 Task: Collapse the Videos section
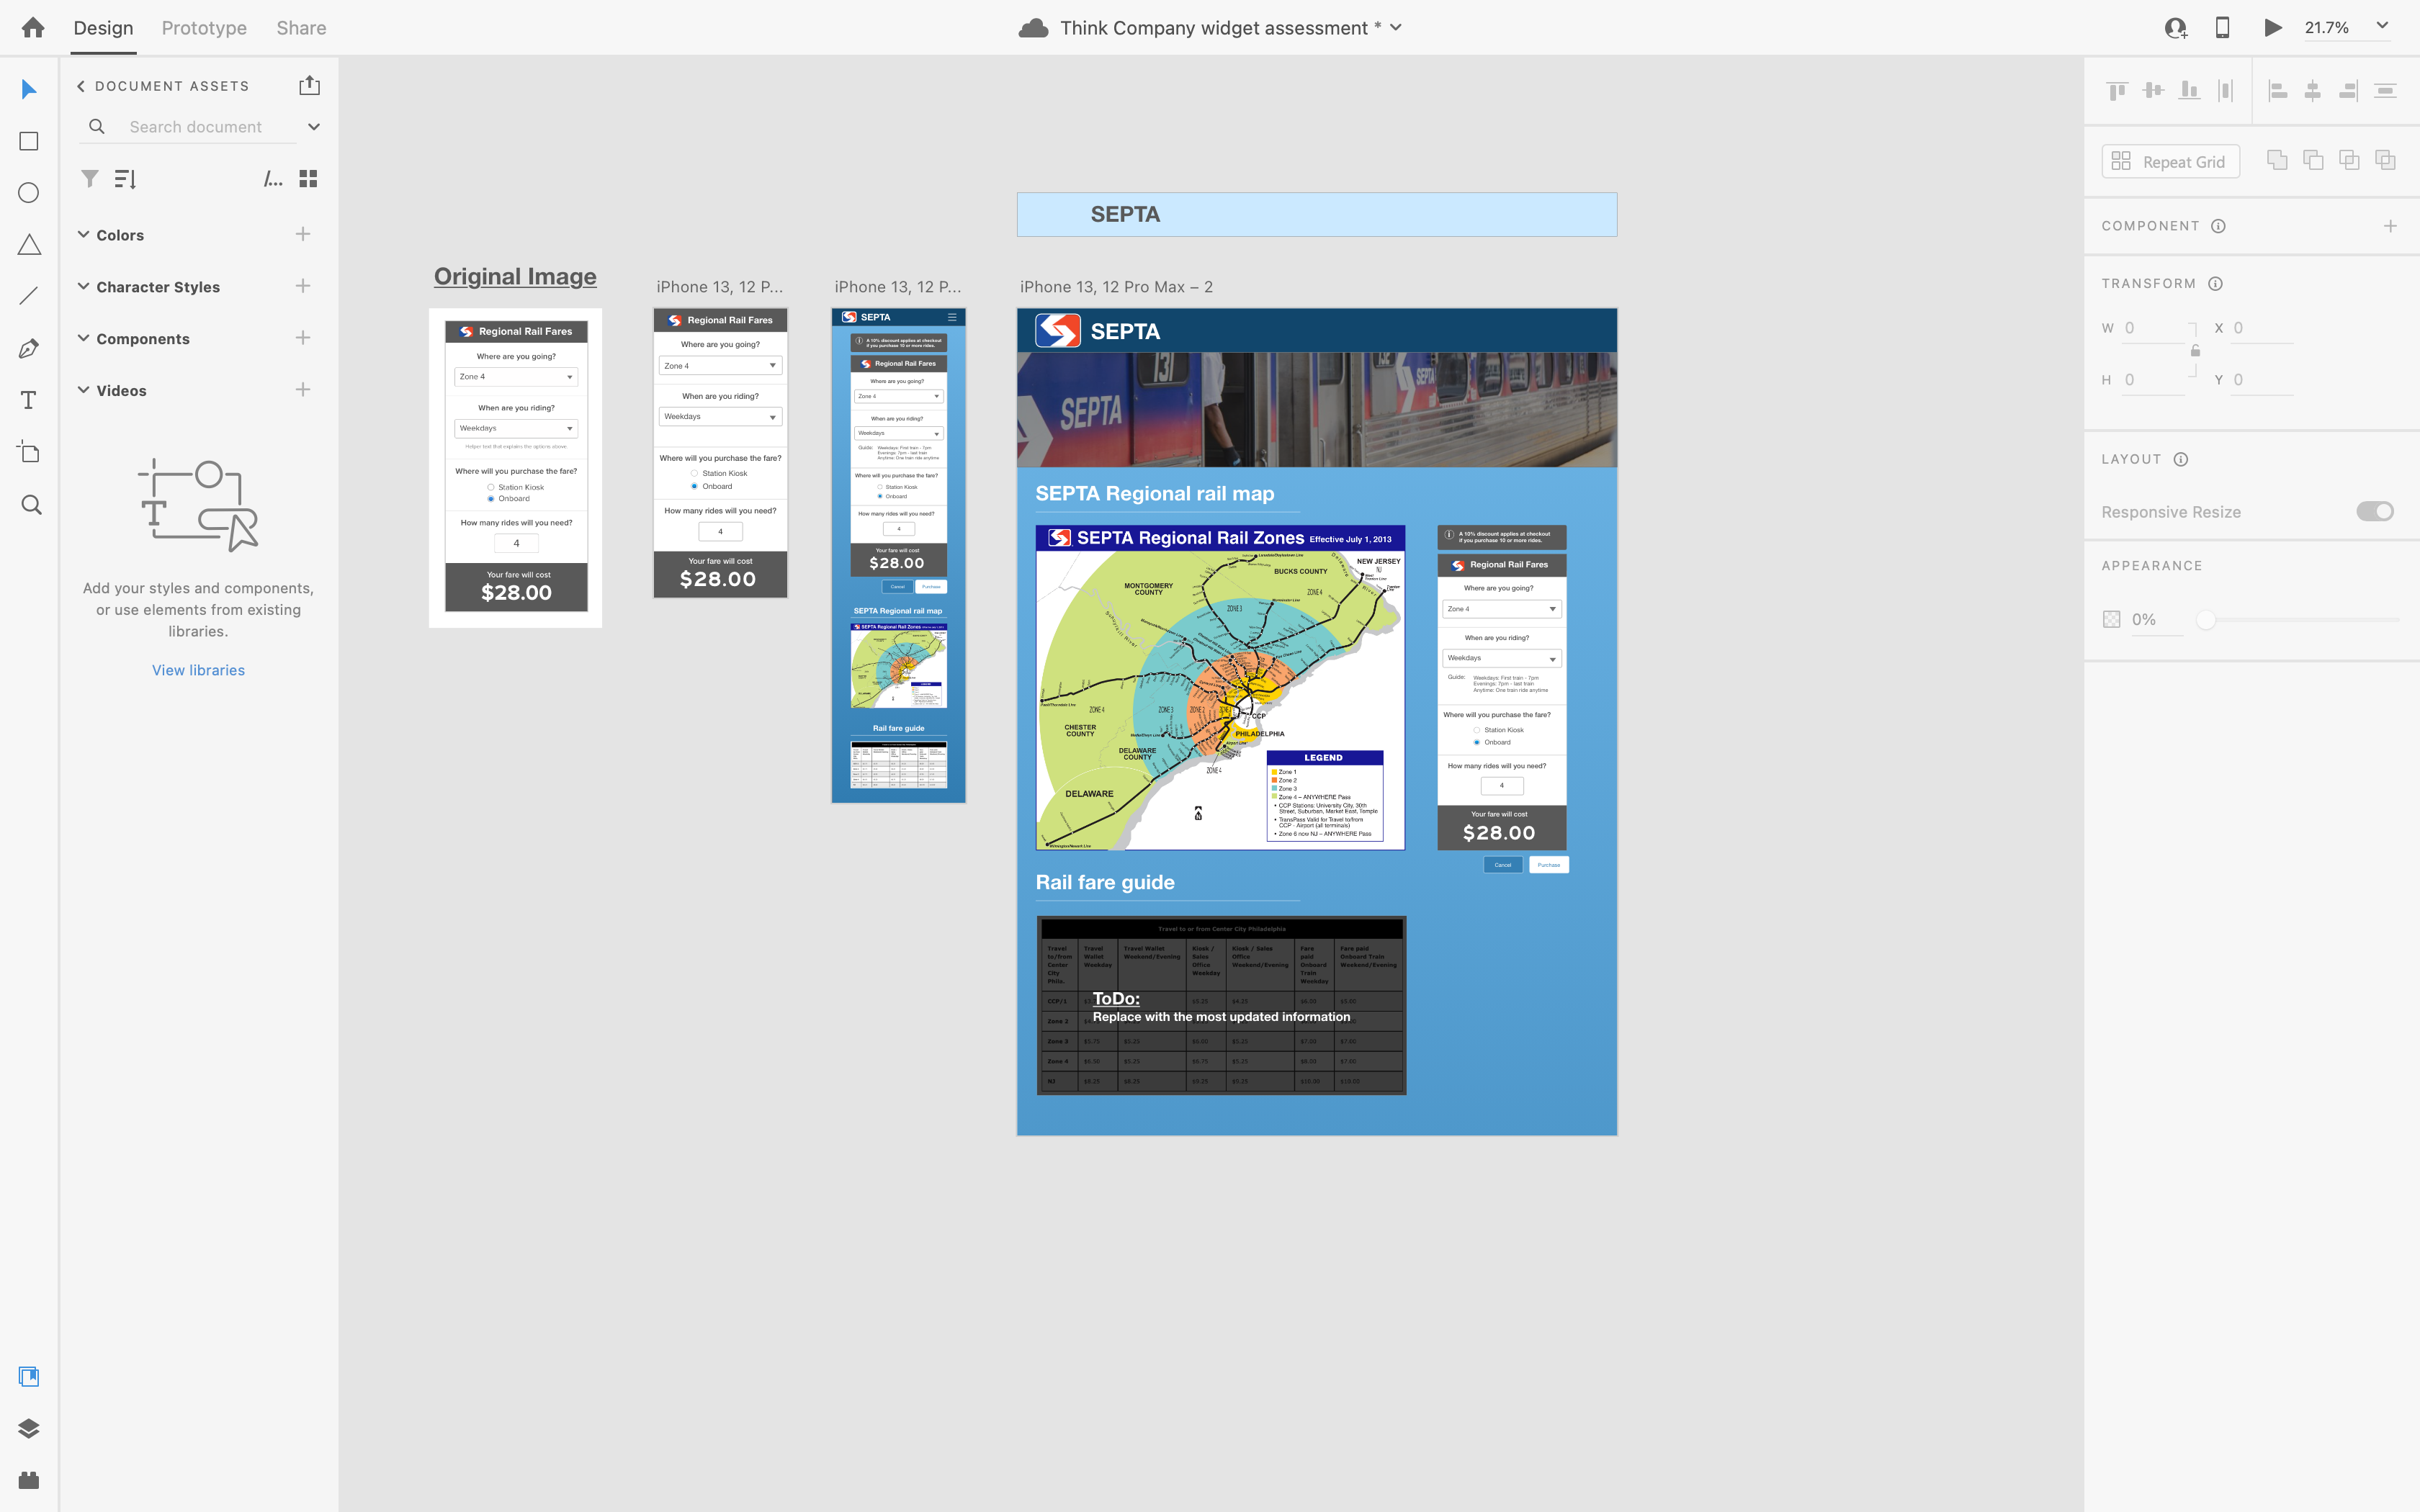83,390
